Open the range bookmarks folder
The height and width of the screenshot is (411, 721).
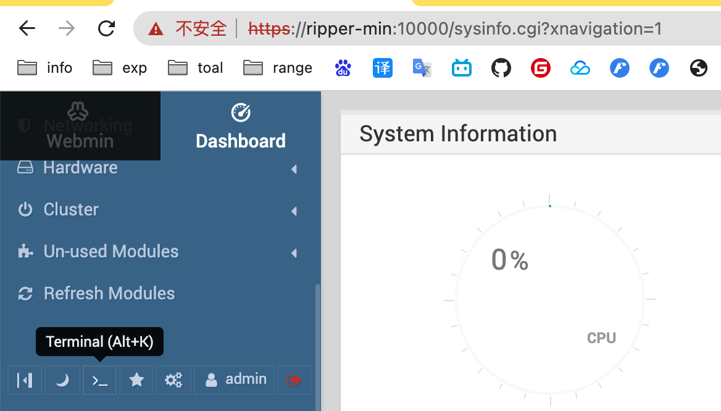click(278, 68)
